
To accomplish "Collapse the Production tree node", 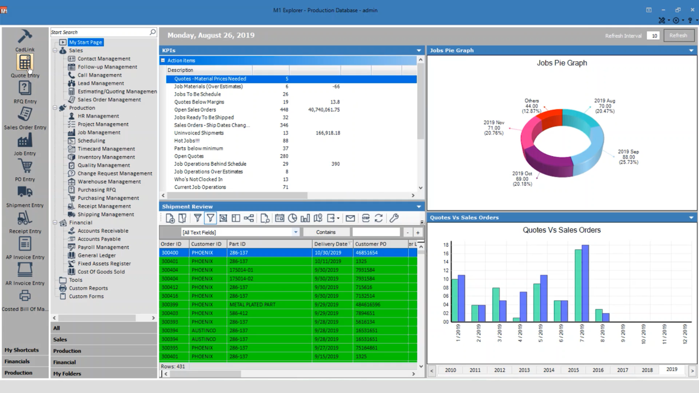I will point(55,108).
